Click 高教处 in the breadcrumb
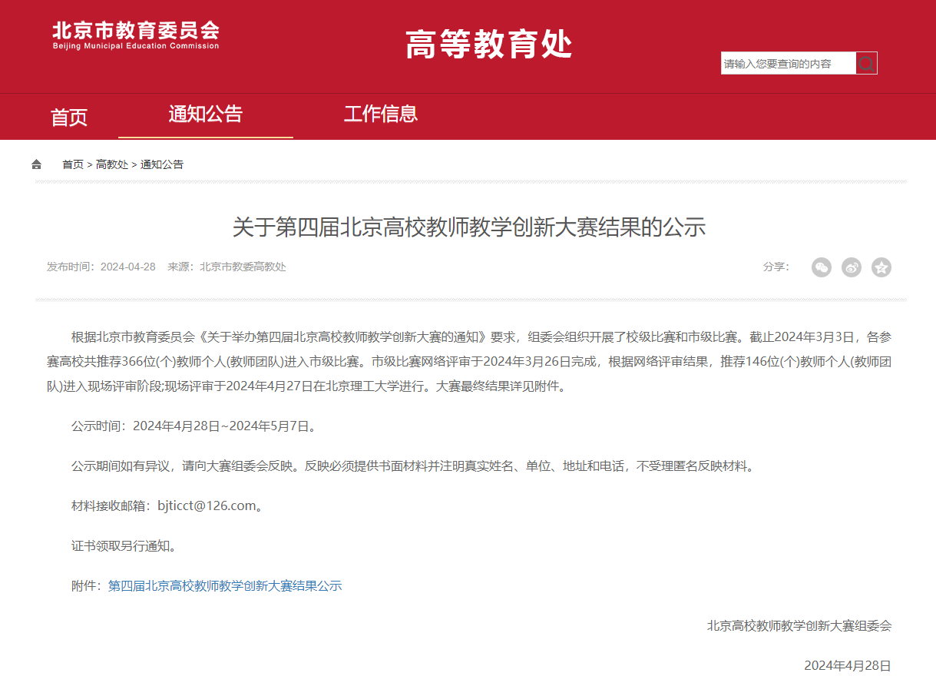Viewport: 936px width, 696px height. [x=112, y=164]
